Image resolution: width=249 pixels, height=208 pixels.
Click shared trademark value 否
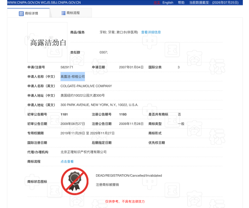pyautogui.click(x=179, y=114)
